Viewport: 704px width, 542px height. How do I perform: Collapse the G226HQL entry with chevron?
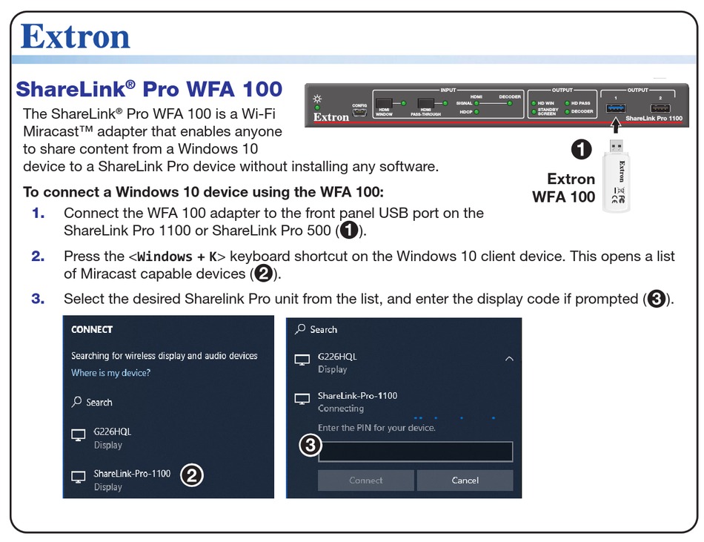tap(509, 359)
